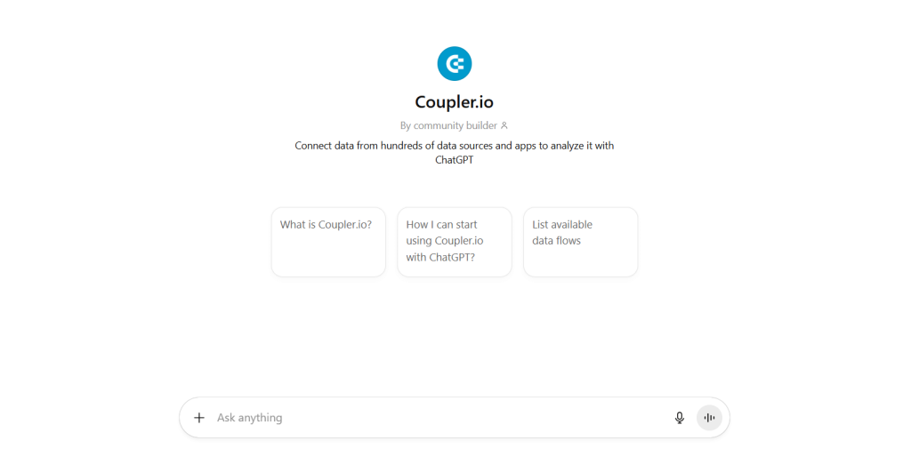Click the 'Connect data from hundreds' description

tap(454, 146)
